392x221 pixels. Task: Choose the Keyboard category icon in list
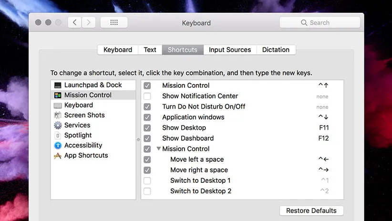[58, 105]
